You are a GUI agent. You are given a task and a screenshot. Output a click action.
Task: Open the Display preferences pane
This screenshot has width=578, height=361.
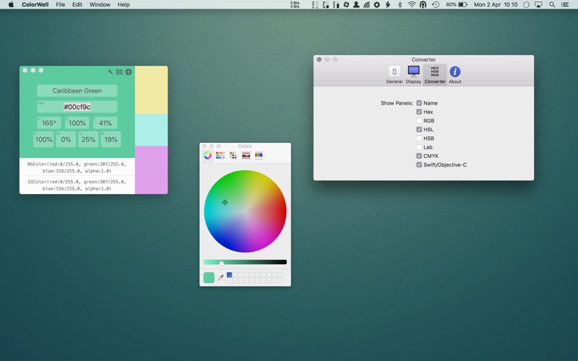point(413,75)
